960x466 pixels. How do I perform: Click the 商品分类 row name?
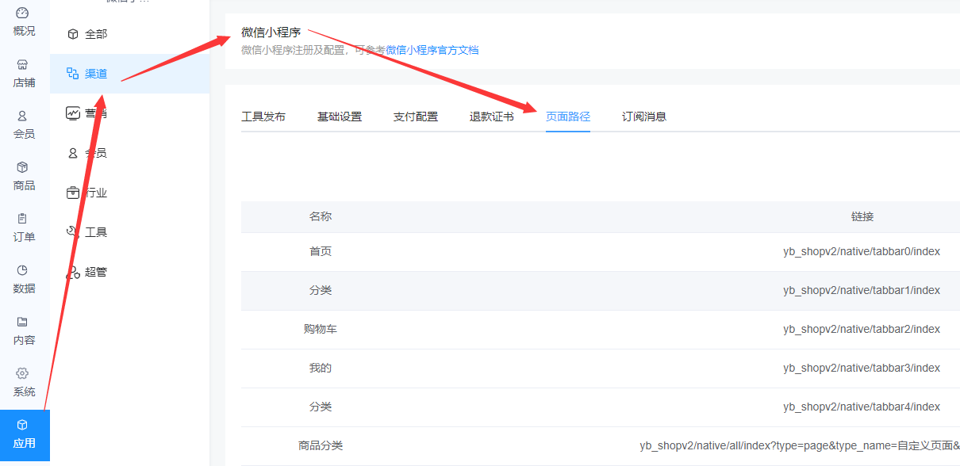(x=321, y=445)
